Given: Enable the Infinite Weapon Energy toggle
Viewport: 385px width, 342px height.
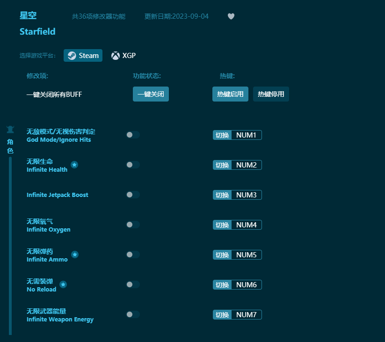Looking at the screenshot, I should [x=133, y=314].
